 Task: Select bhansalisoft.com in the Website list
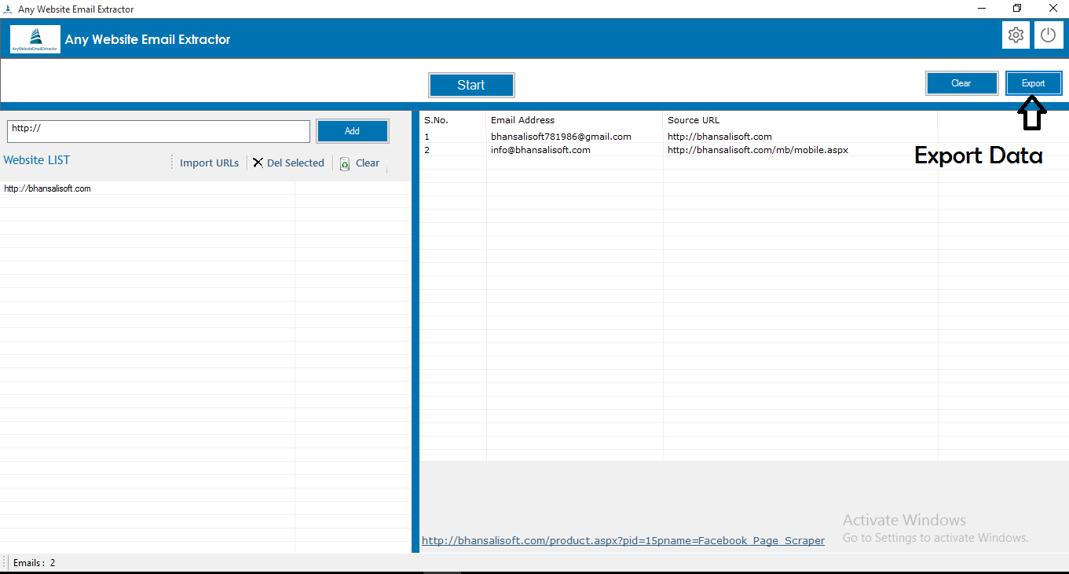48,188
